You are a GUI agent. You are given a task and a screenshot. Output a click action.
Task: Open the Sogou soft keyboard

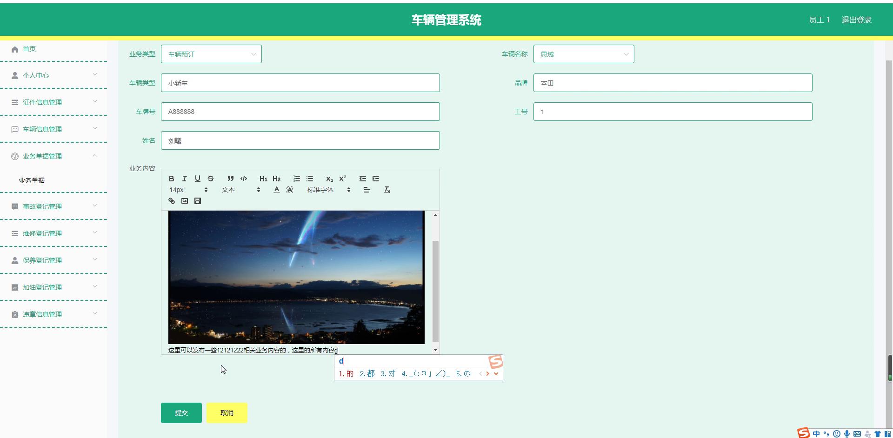(857, 433)
